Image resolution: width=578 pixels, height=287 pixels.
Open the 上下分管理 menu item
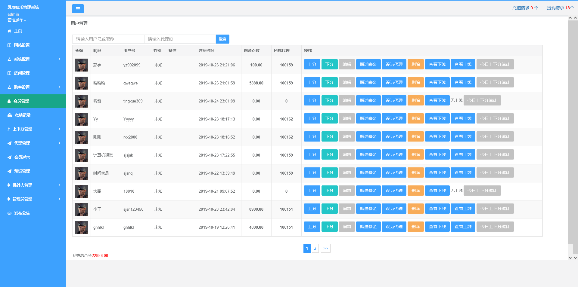tap(22, 129)
